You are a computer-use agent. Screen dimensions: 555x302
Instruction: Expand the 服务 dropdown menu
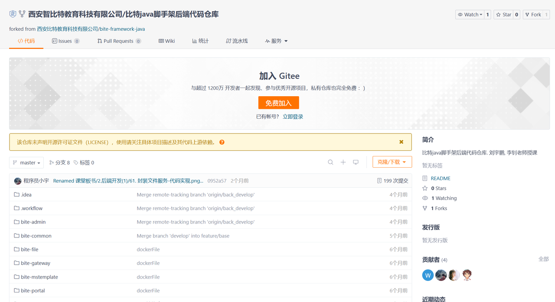click(x=276, y=41)
